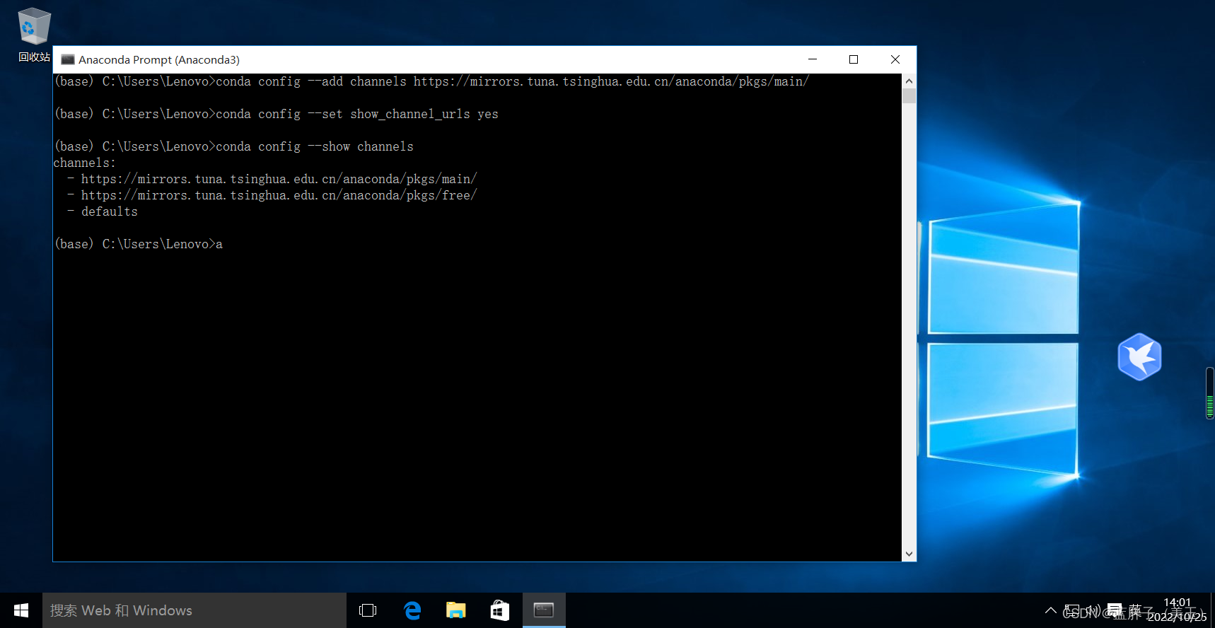
Task: Open the Action Center notification icon
Action: click(x=1115, y=610)
